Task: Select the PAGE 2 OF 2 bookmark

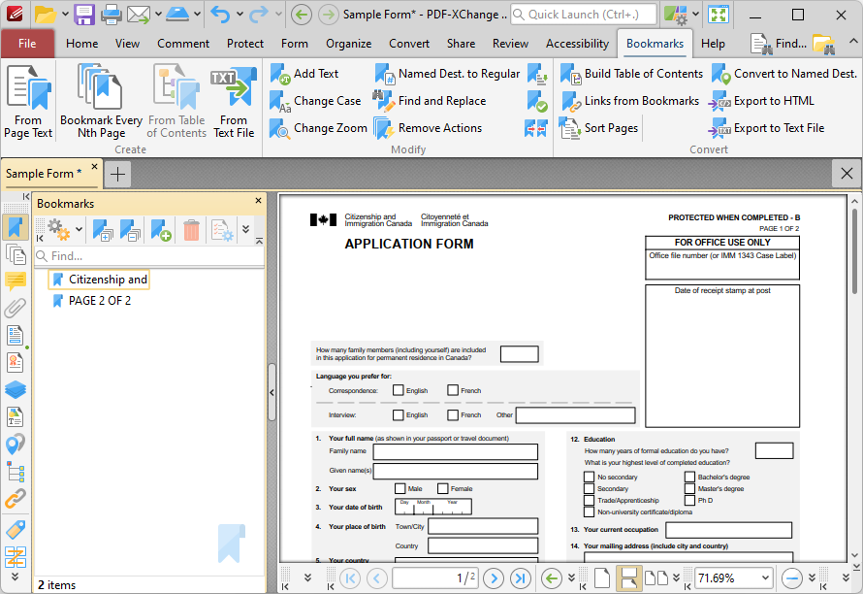Action: pos(91,301)
